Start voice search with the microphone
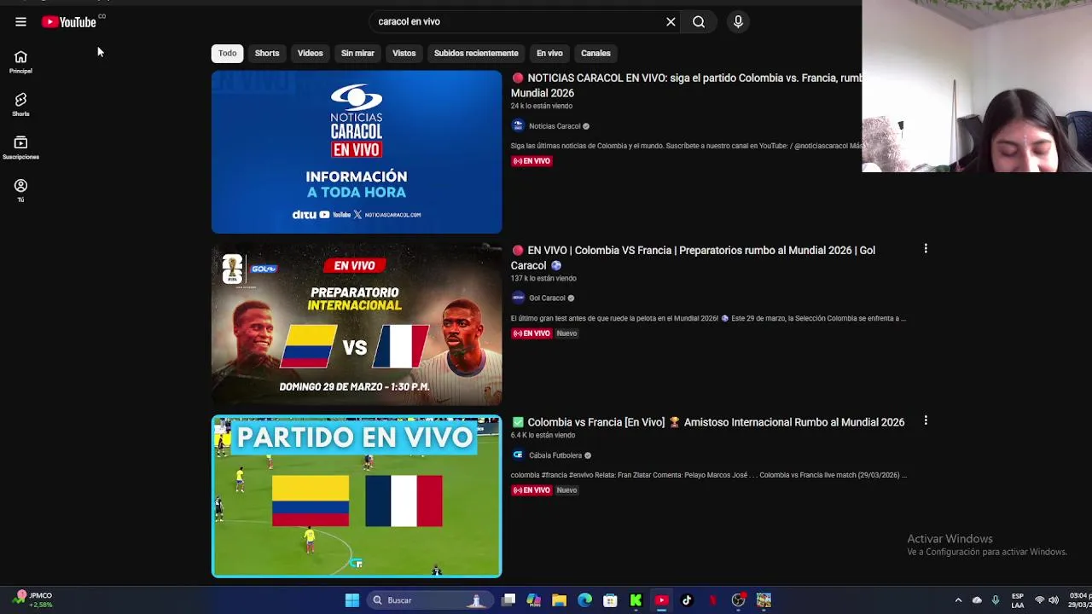The height and width of the screenshot is (614, 1092). coord(738,22)
